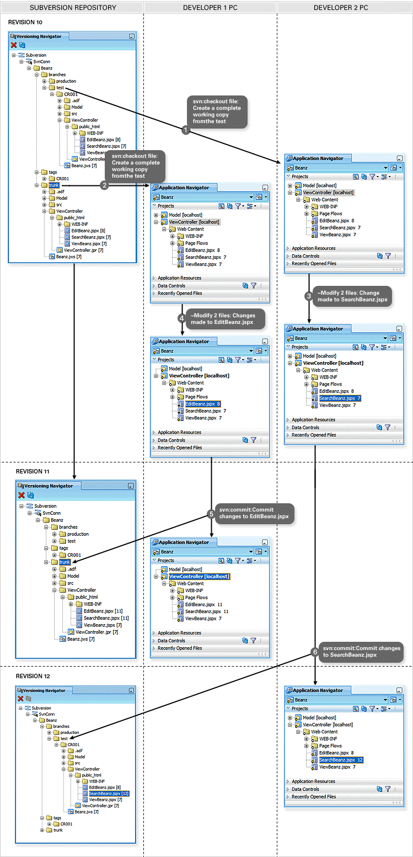This screenshot has height=857, width=413.
Task: Click red Delete X in Revision 12 Versioning Navigator
Action: coord(20,699)
